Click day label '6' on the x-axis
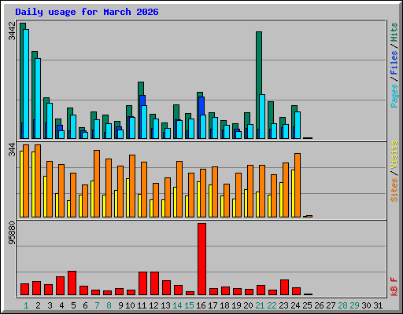The width and height of the screenshot is (403, 314). click(x=85, y=305)
